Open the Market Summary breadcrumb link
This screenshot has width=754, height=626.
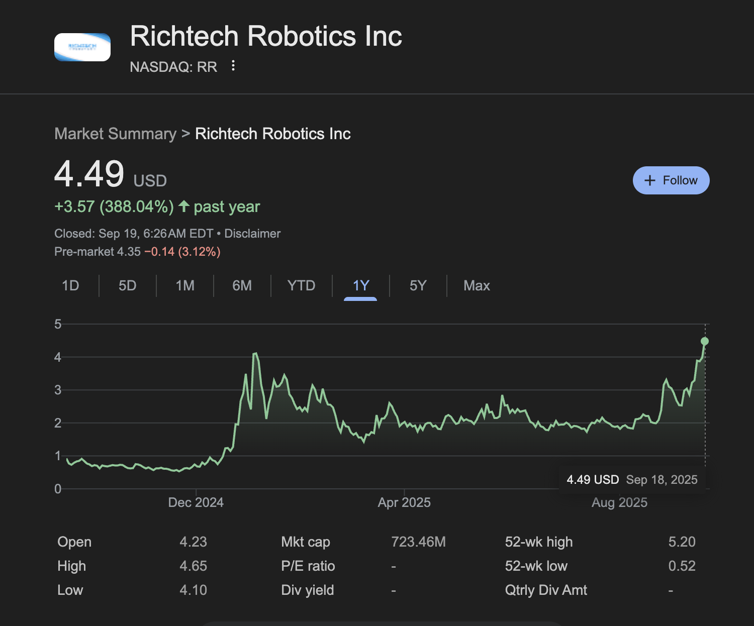tap(116, 134)
